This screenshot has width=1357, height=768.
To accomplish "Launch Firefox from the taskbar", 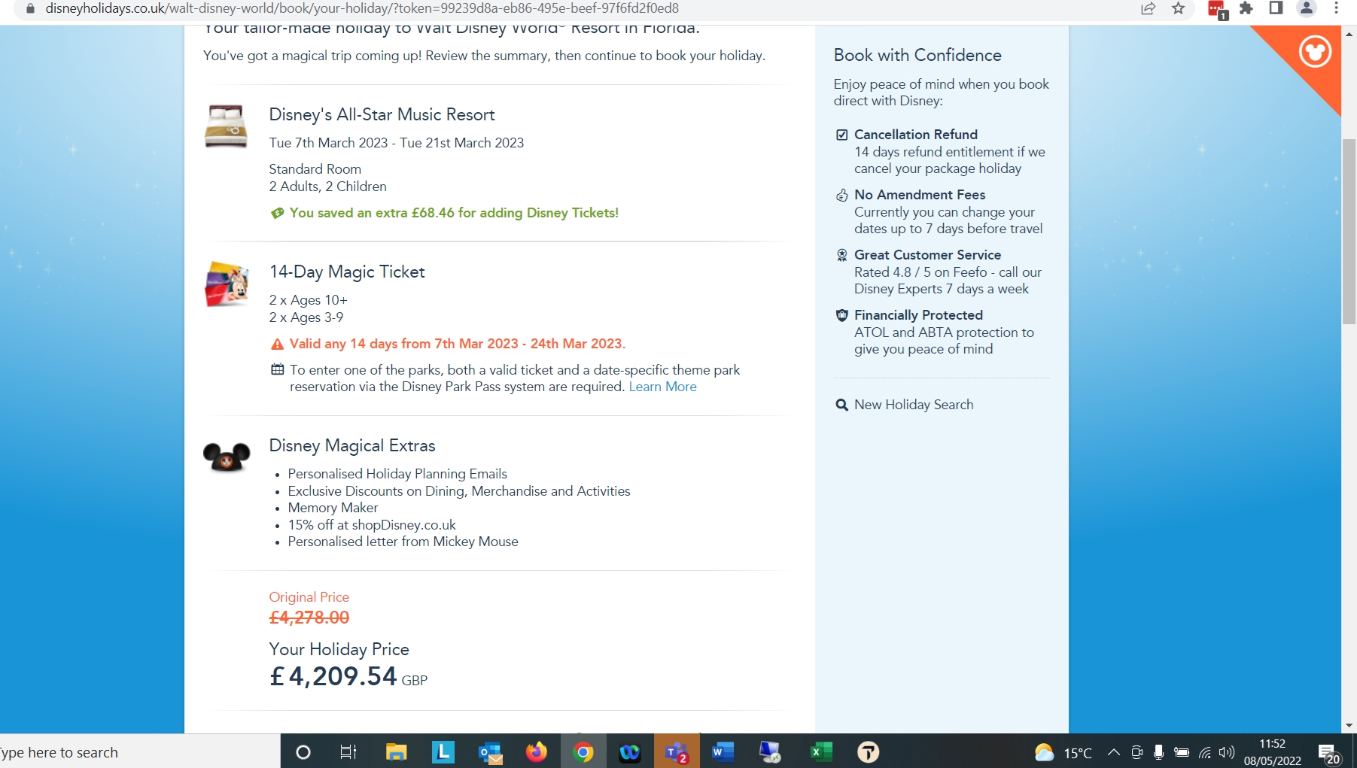I will (x=537, y=751).
